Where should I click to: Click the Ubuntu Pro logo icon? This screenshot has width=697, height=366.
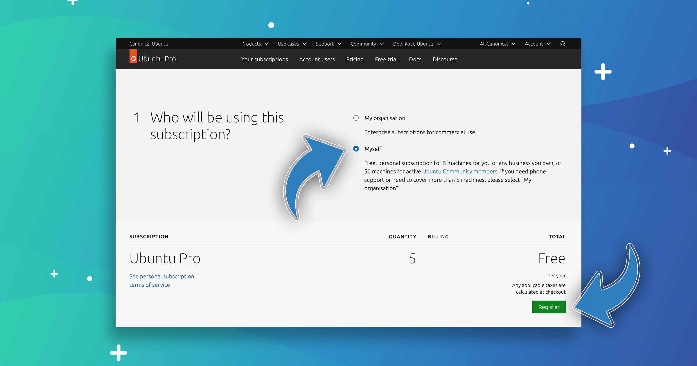coord(133,56)
